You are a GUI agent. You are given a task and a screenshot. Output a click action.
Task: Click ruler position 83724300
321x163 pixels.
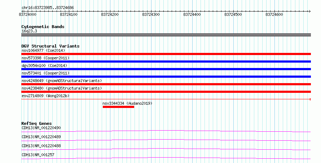click(x=151, y=14)
